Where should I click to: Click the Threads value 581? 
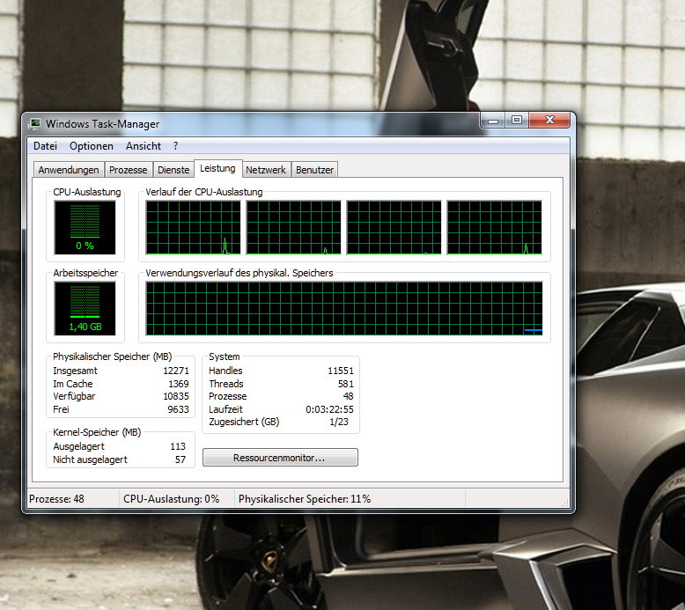point(345,384)
